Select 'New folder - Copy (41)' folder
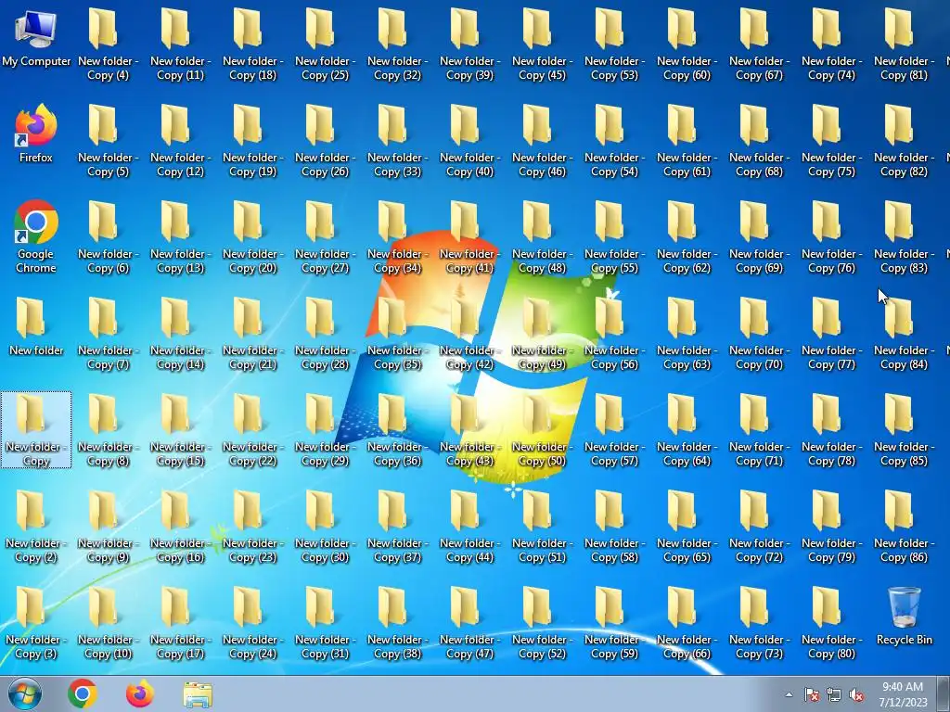The width and height of the screenshot is (950, 712). tap(469, 237)
